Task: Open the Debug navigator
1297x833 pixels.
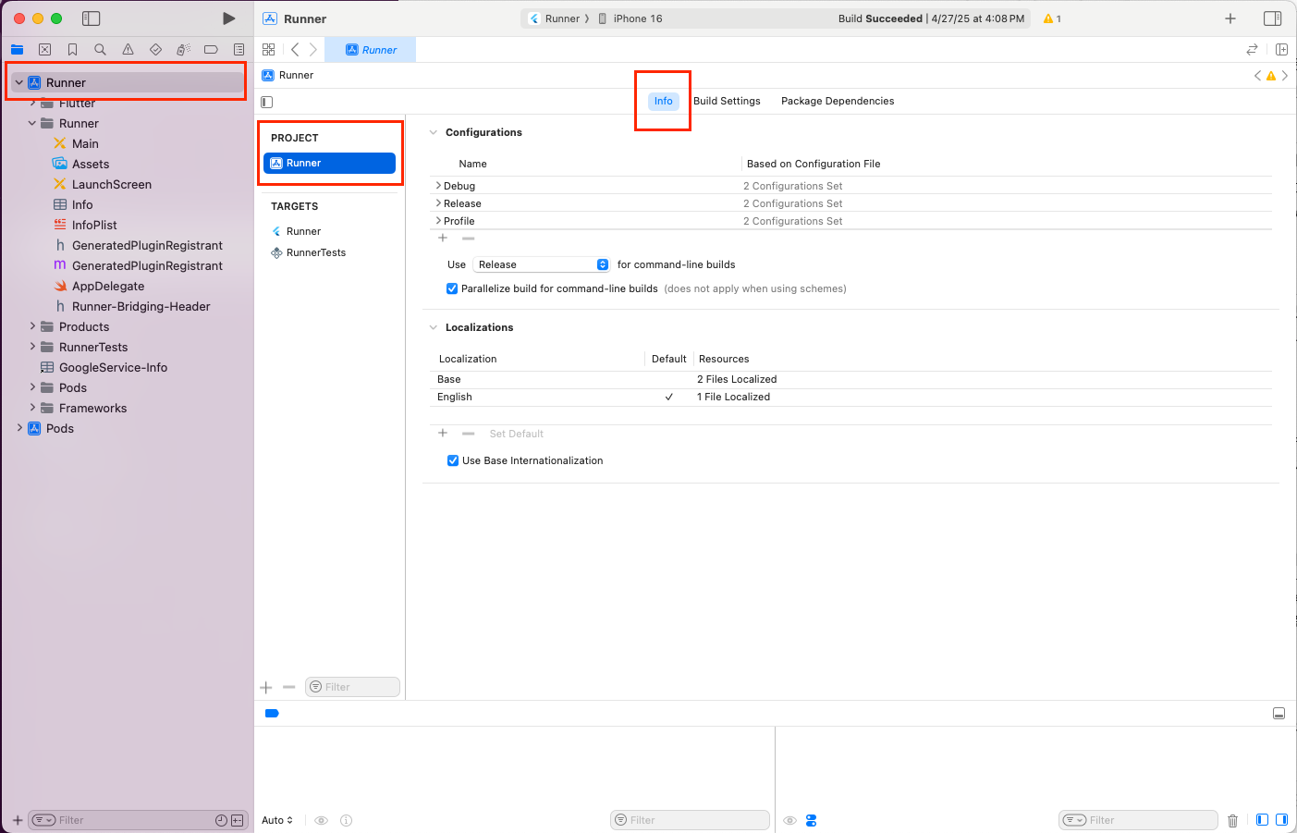Action: [x=183, y=49]
